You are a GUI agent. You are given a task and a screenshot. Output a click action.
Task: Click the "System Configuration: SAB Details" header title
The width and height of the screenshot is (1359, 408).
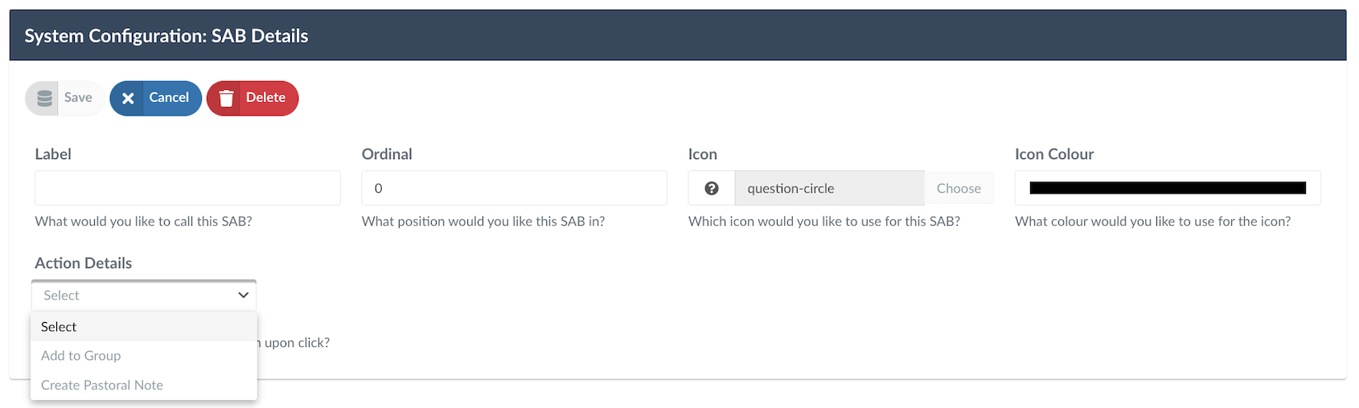pyautogui.click(x=166, y=36)
